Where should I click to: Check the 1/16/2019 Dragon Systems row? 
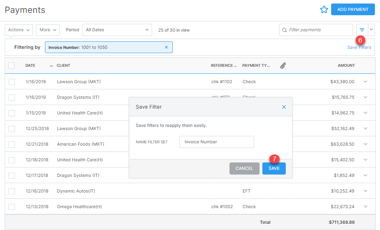[12, 98]
